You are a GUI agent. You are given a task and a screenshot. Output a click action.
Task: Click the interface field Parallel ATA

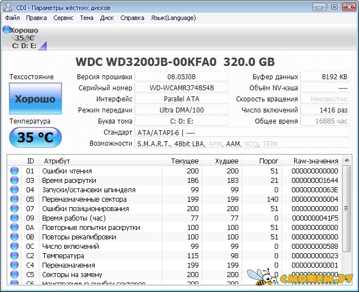tap(182, 99)
